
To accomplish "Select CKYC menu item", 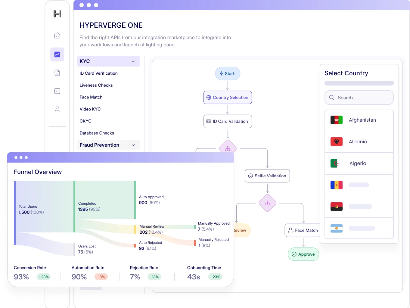I will point(85,121).
